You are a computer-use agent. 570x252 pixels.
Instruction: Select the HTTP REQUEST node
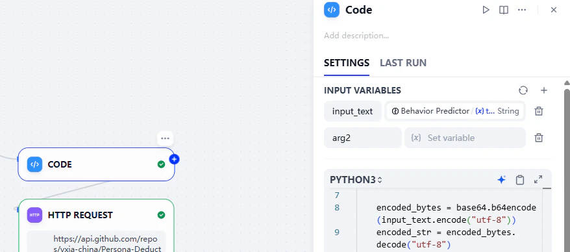click(x=96, y=225)
